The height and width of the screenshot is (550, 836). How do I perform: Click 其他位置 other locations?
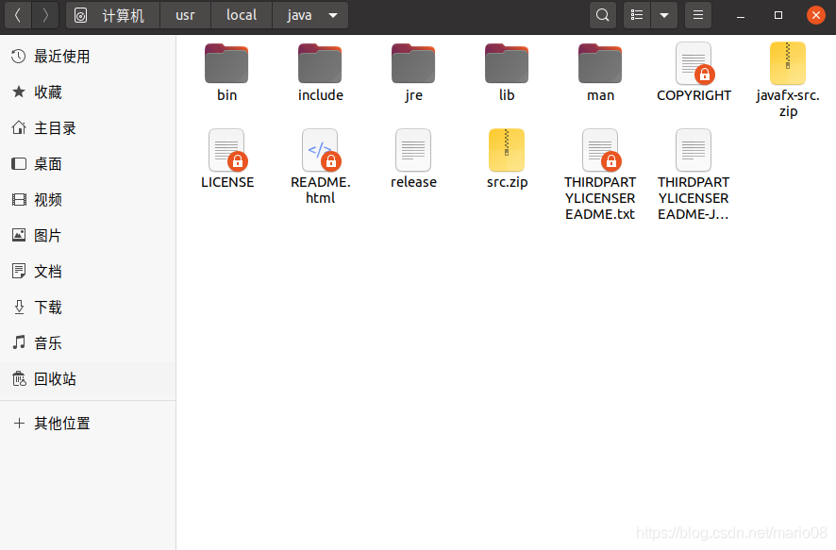pyautogui.click(x=88, y=424)
